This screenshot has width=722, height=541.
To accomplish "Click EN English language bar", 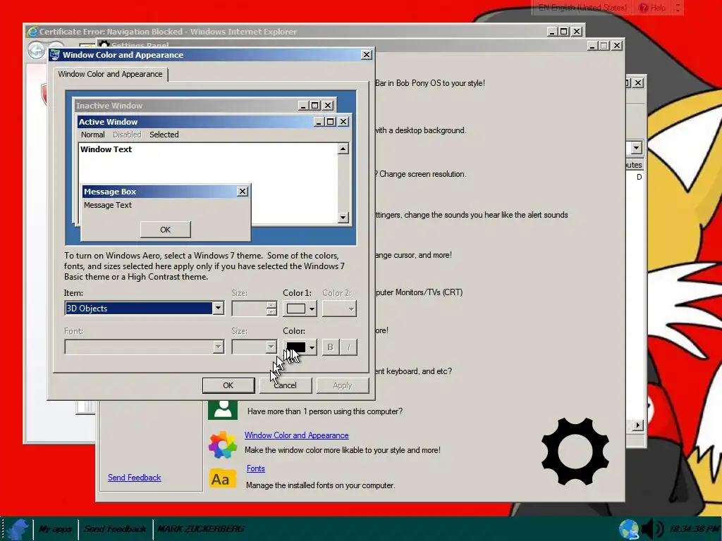I will click(582, 8).
